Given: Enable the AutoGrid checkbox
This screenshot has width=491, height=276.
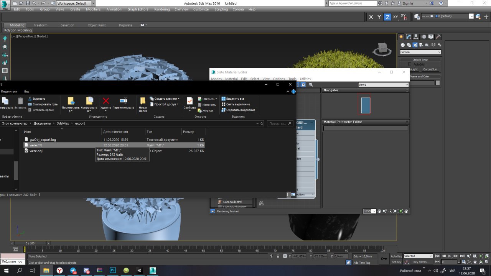Looking at the screenshot, I should pos(409,64).
